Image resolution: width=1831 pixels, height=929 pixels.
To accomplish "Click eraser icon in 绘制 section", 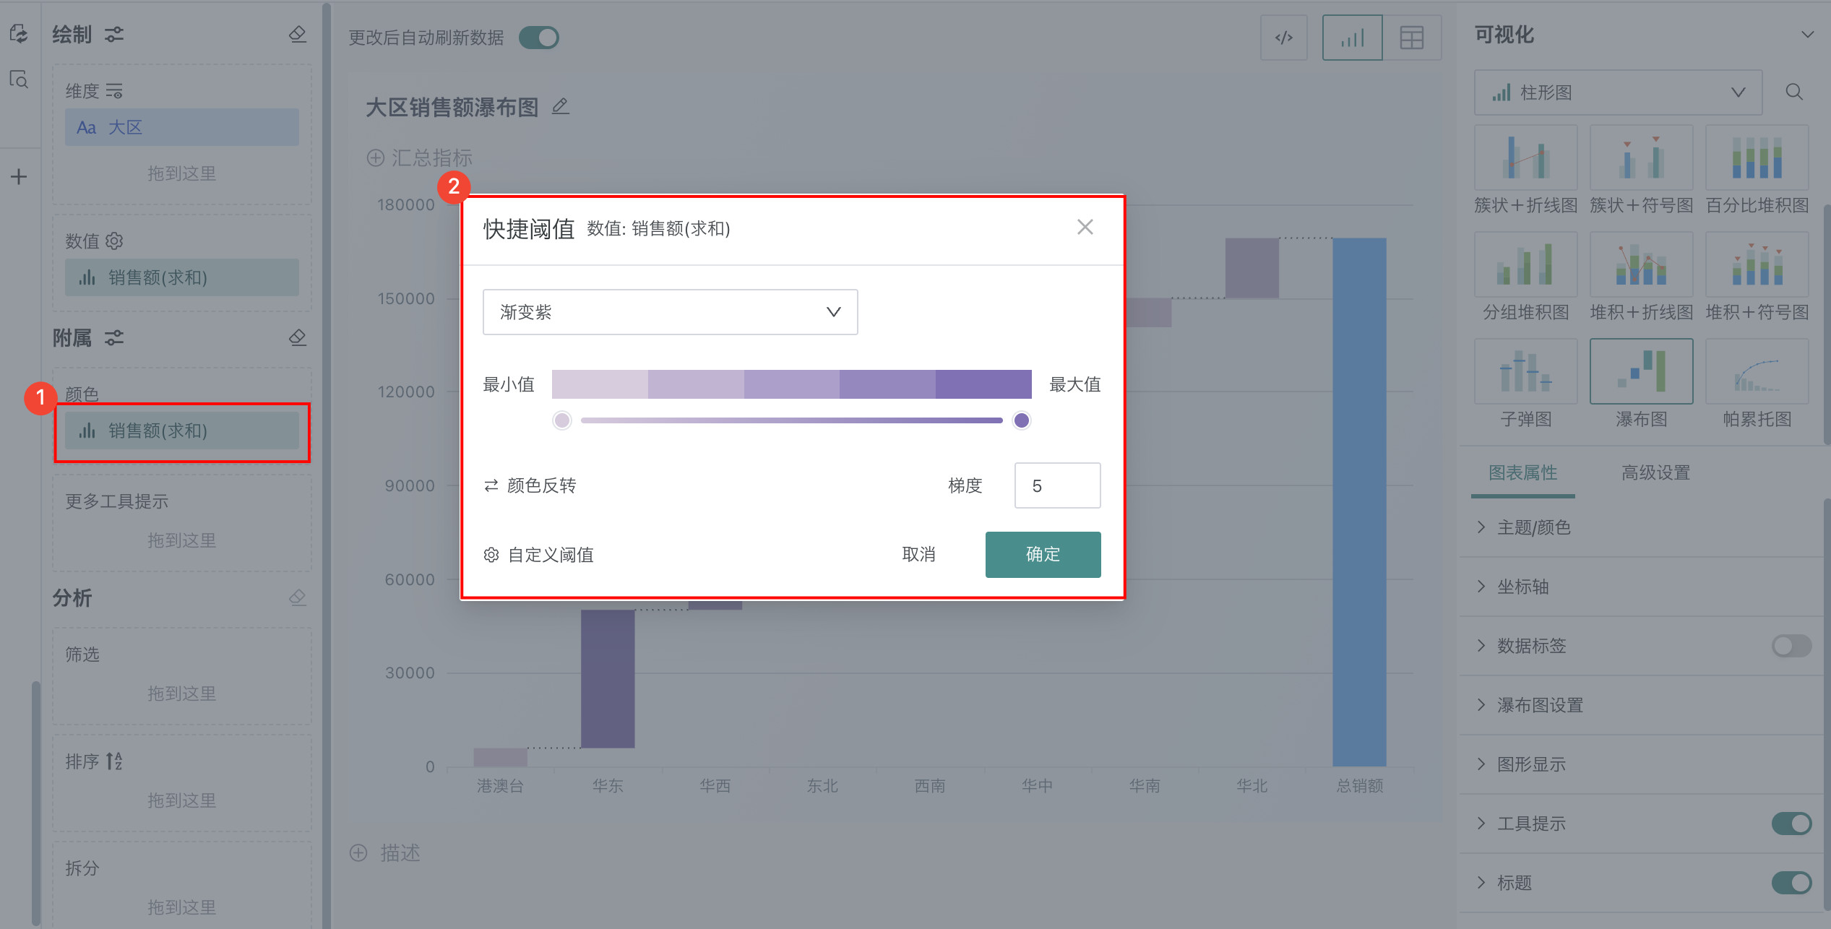I will (x=297, y=34).
